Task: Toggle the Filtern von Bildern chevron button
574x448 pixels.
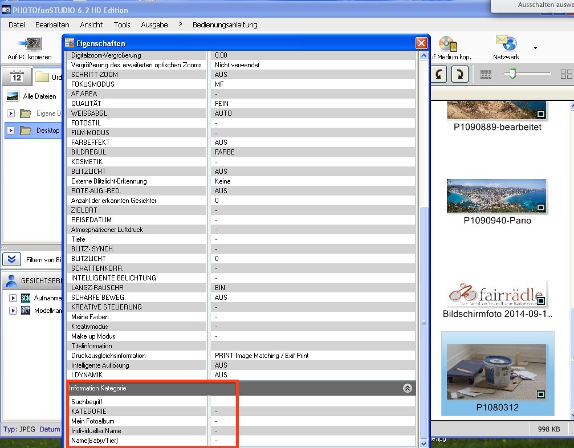Action: pyautogui.click(x=11, y=260)
